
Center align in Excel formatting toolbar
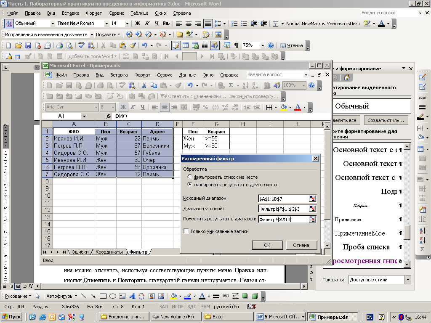(165, 107)
